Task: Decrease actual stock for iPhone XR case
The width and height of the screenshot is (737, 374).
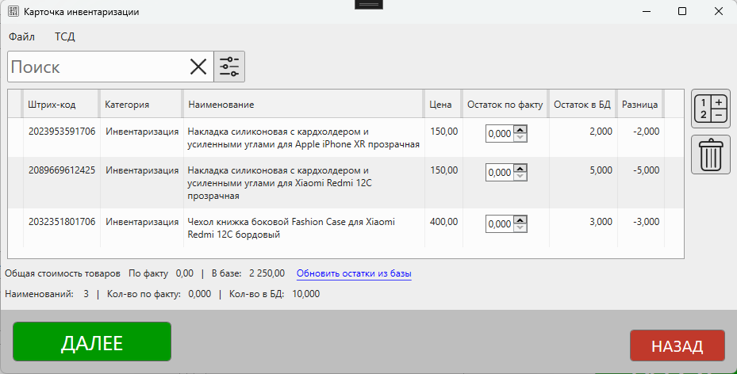Action: pyautogui.click(x=520, y=138)
